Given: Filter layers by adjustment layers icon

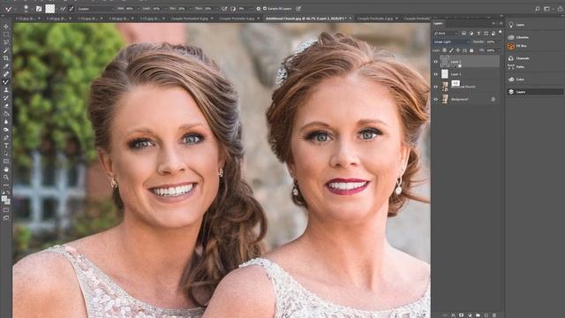Looking at the screenshot, I should [x=471, y=34].
